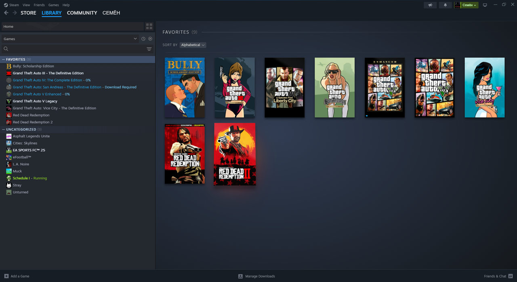The image size is (517, 282).
Task: Click the EA SPORTS FC 25 icon
Action: (x=9, y=150)
